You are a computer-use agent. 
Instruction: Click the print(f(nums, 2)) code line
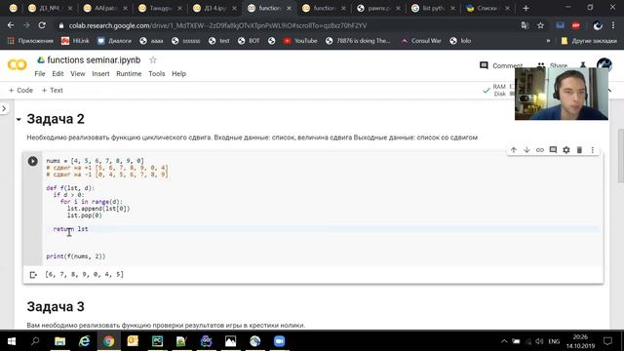click(76, 256)
